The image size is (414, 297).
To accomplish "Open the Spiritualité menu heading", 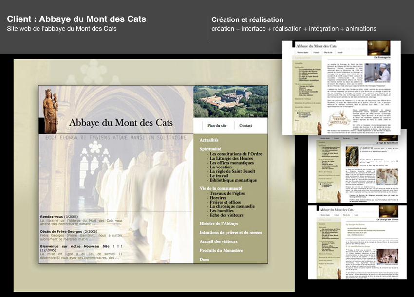I will click(x=210, y=149).
